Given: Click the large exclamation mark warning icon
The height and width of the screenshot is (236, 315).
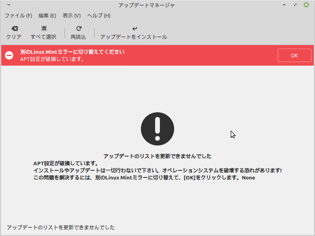Looking at the screenshot, I should pos(157,129).
